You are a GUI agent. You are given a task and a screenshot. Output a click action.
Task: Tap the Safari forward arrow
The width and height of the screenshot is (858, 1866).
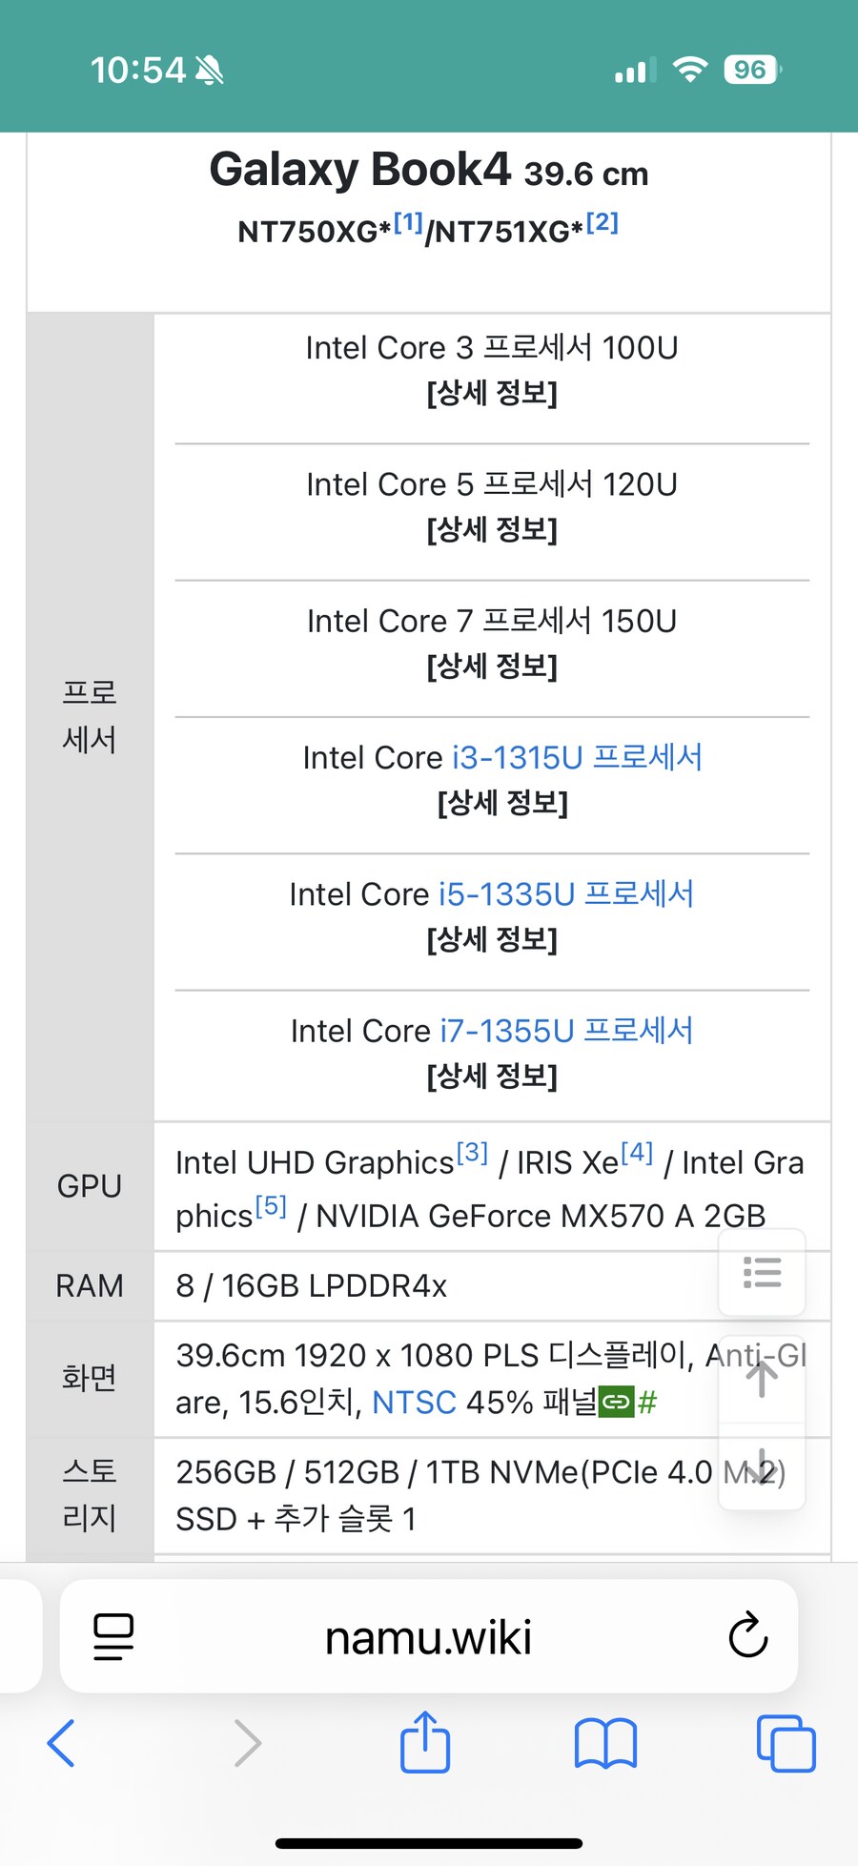click(247, 1743)
